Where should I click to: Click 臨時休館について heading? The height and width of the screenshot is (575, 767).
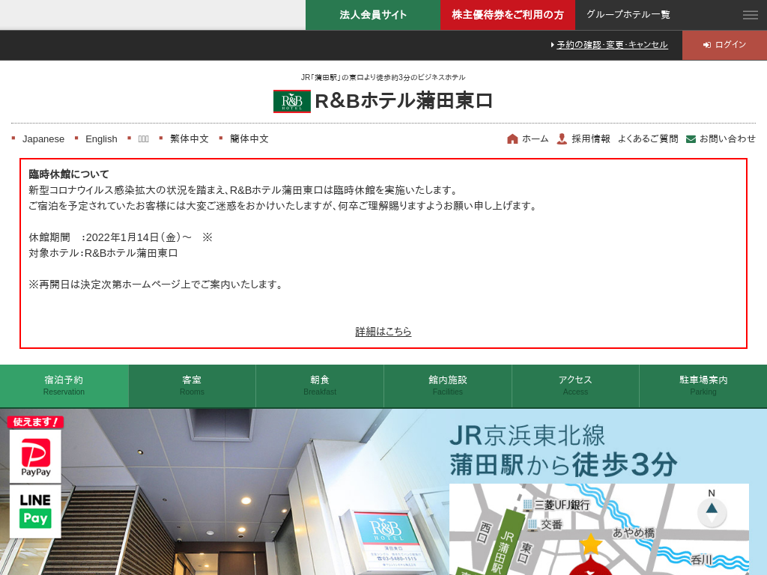click(x=69, y=174)
